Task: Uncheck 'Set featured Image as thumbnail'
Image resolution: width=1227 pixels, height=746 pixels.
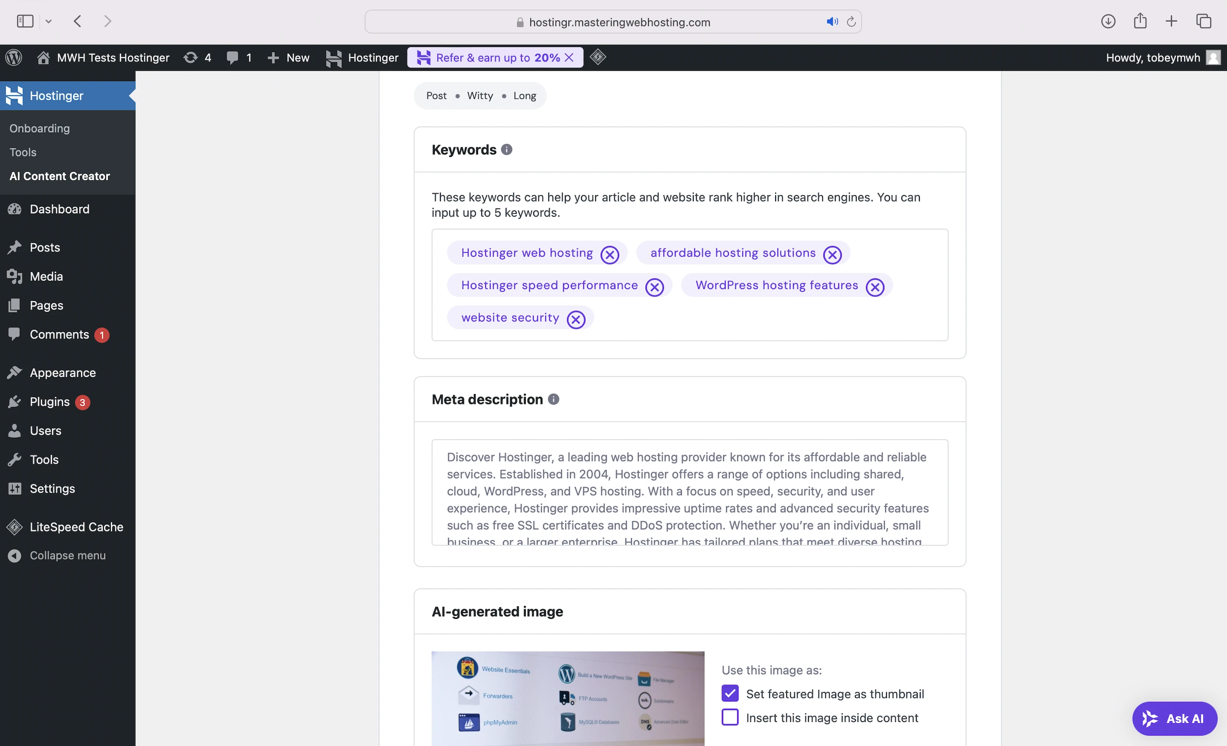Action: pos(730,693)
